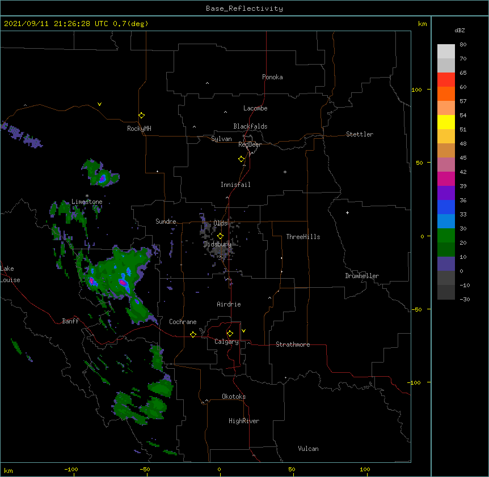Select the indigo legend swatch below 10
489x477 pixels.
pyautogui.click(x=446, y=264)
